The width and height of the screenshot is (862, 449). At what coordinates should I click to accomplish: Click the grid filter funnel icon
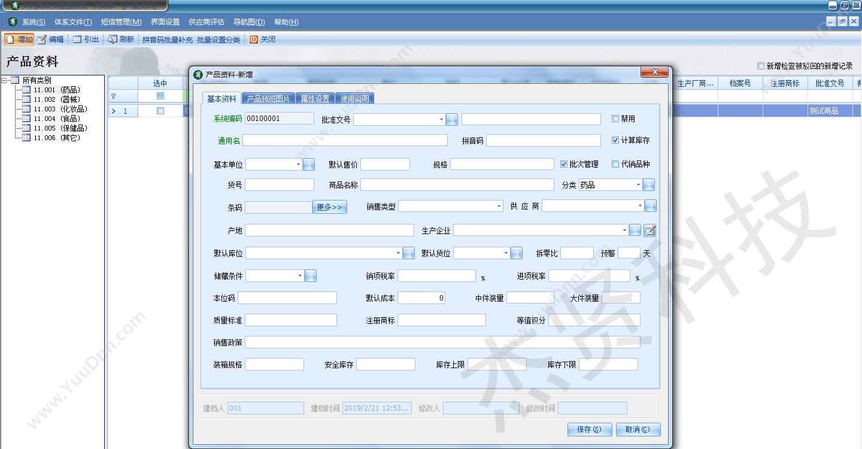click(x=113, y=96)
